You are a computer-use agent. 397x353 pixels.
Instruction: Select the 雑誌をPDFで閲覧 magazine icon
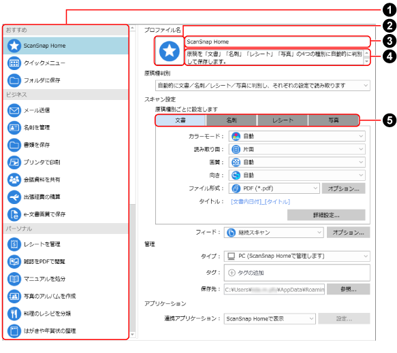(14, 262)
